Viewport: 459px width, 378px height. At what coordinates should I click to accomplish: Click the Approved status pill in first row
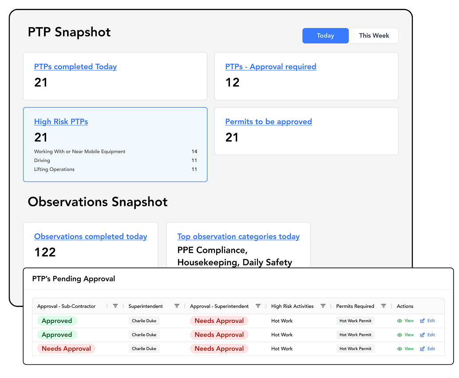(57, 320)
